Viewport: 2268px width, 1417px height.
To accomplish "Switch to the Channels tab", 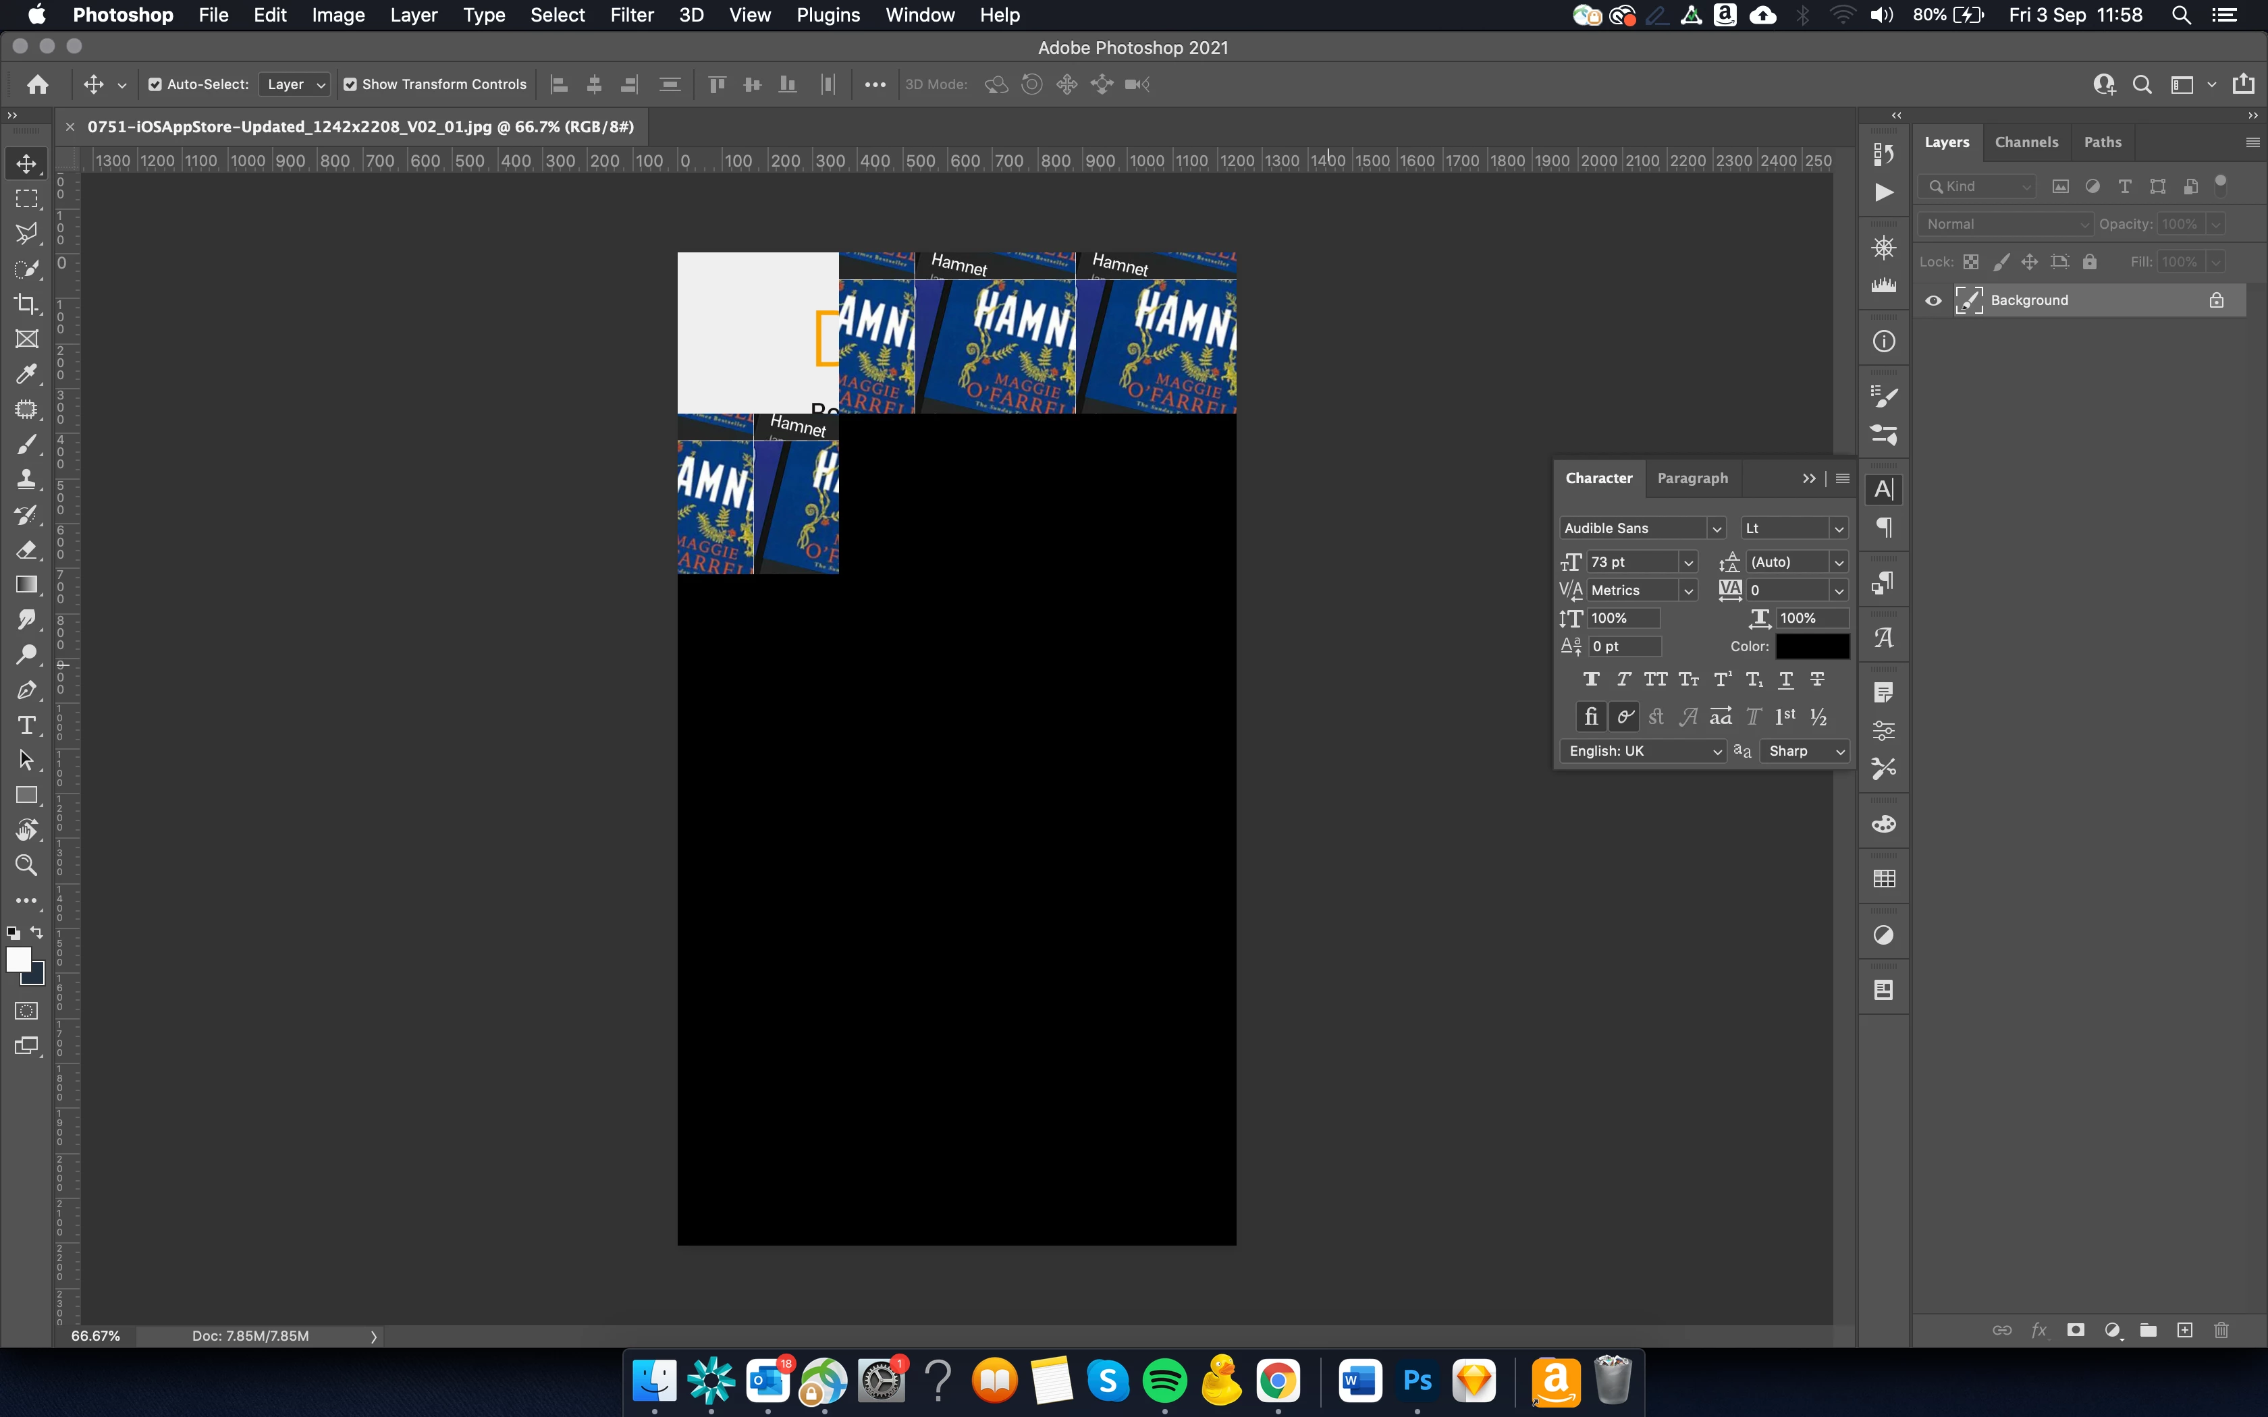I will click(2026, 142).
